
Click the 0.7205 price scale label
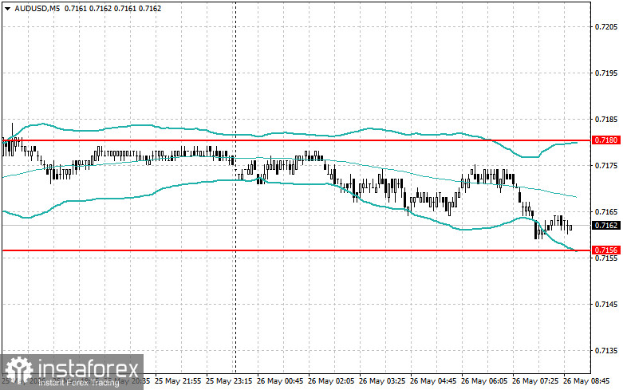click(x=606, y=27)
